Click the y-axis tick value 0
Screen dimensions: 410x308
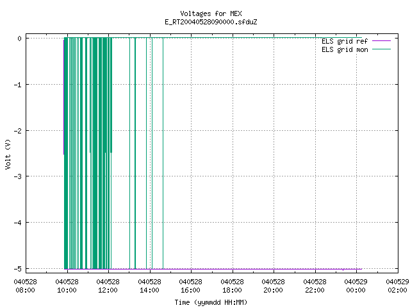(x=19, y=38)
